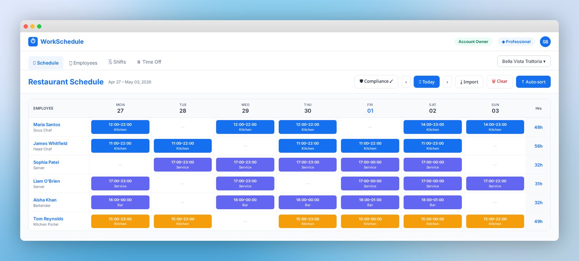Image resolution: width=579 pixels, height=261 pixels.
Task: Jump to Today in the schedule
Action: [x=427, y=82]
